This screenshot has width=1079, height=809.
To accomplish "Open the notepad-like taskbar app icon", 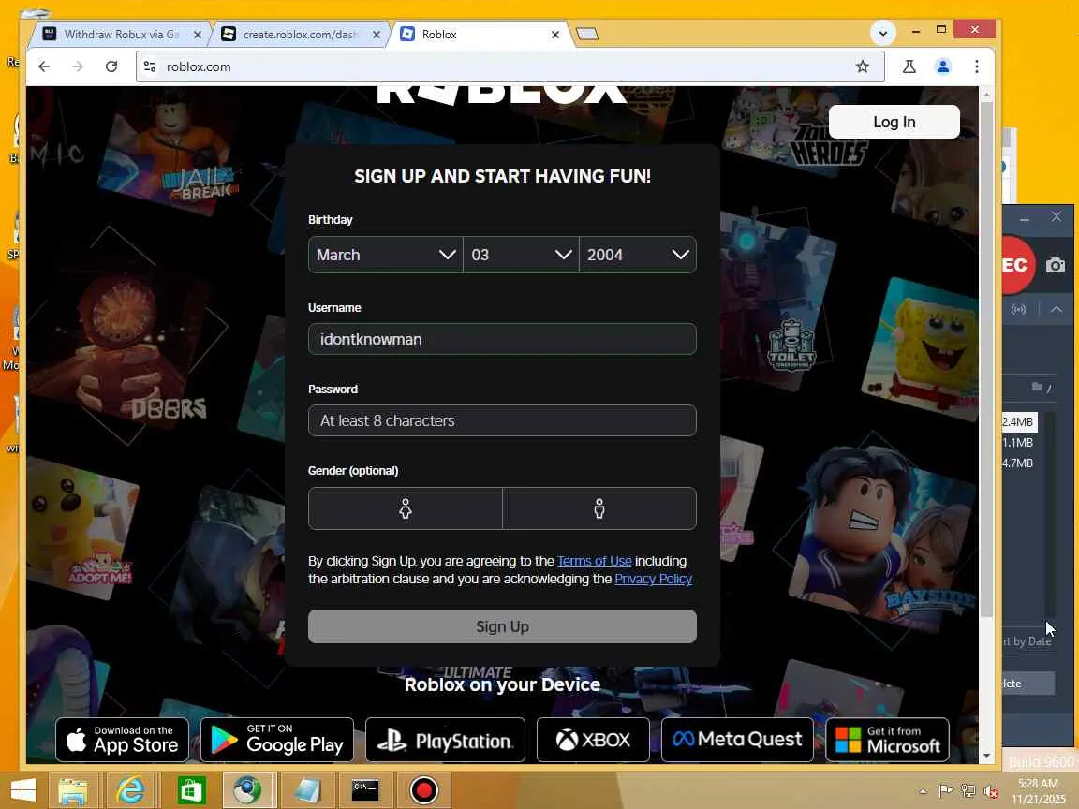I will pos(307,790).
